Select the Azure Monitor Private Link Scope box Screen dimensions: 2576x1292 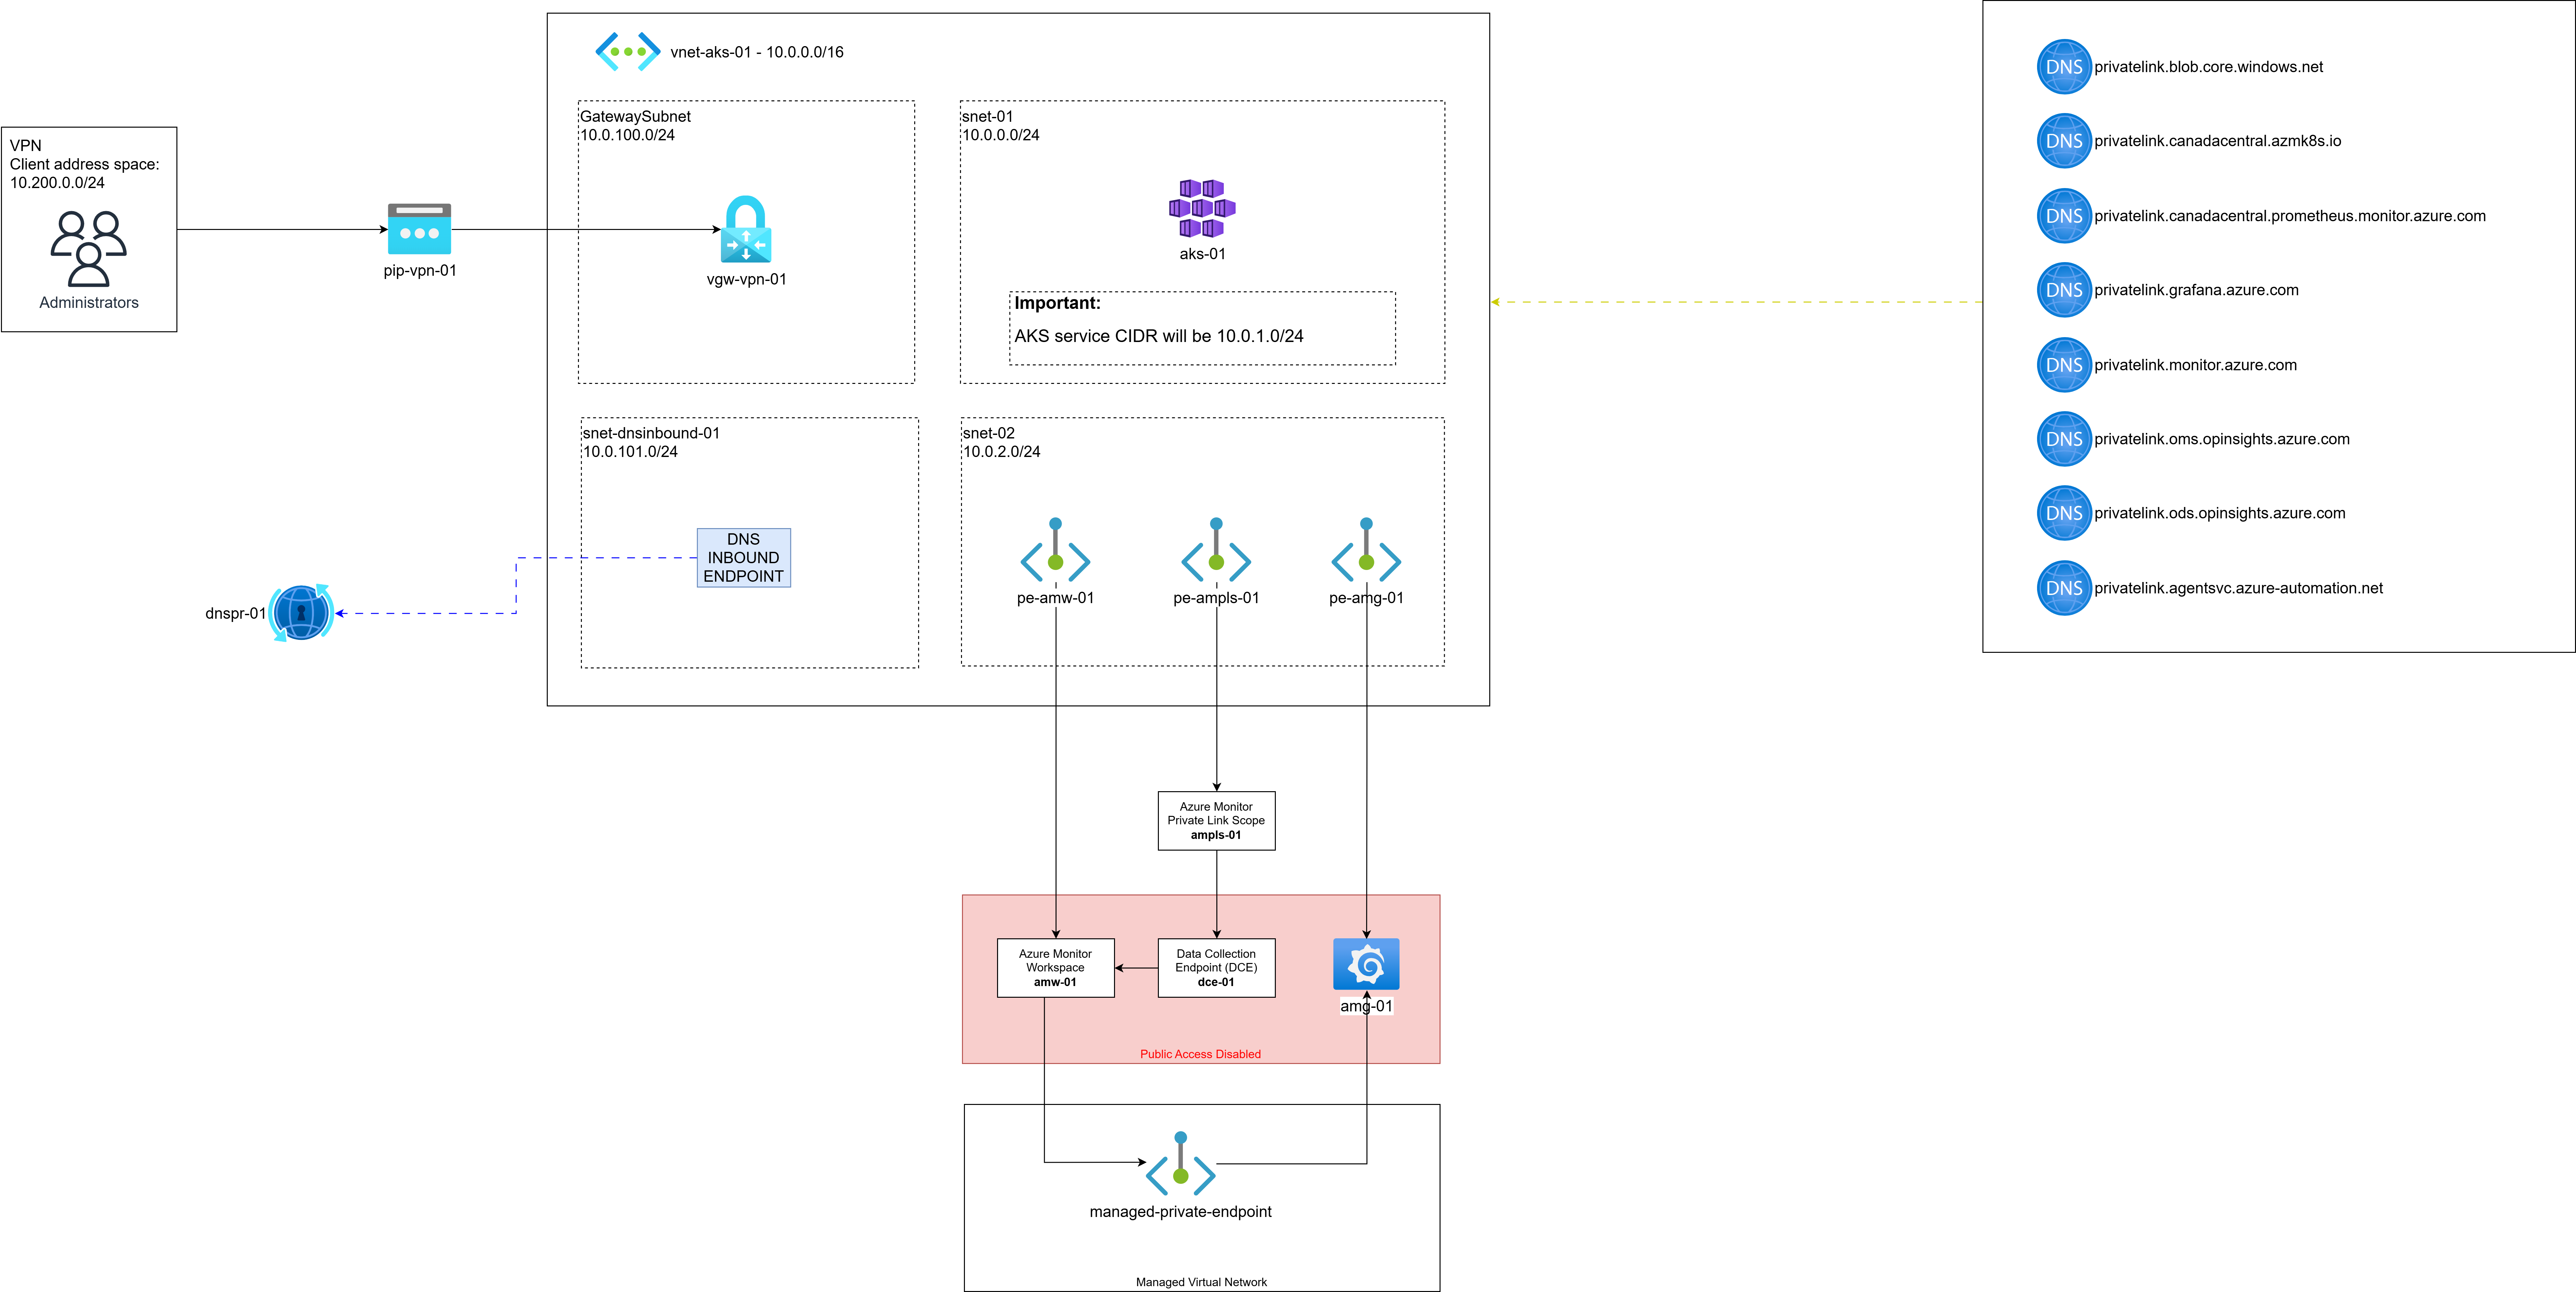click(1216, 821)
